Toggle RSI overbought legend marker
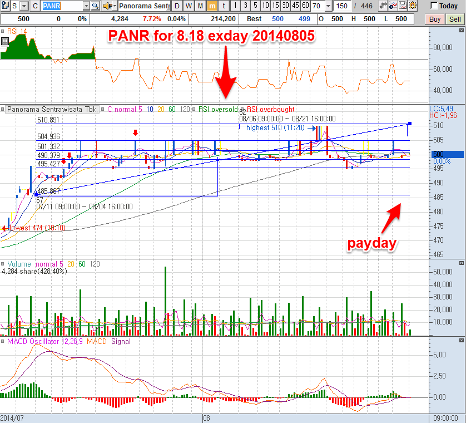 (242, 110)
